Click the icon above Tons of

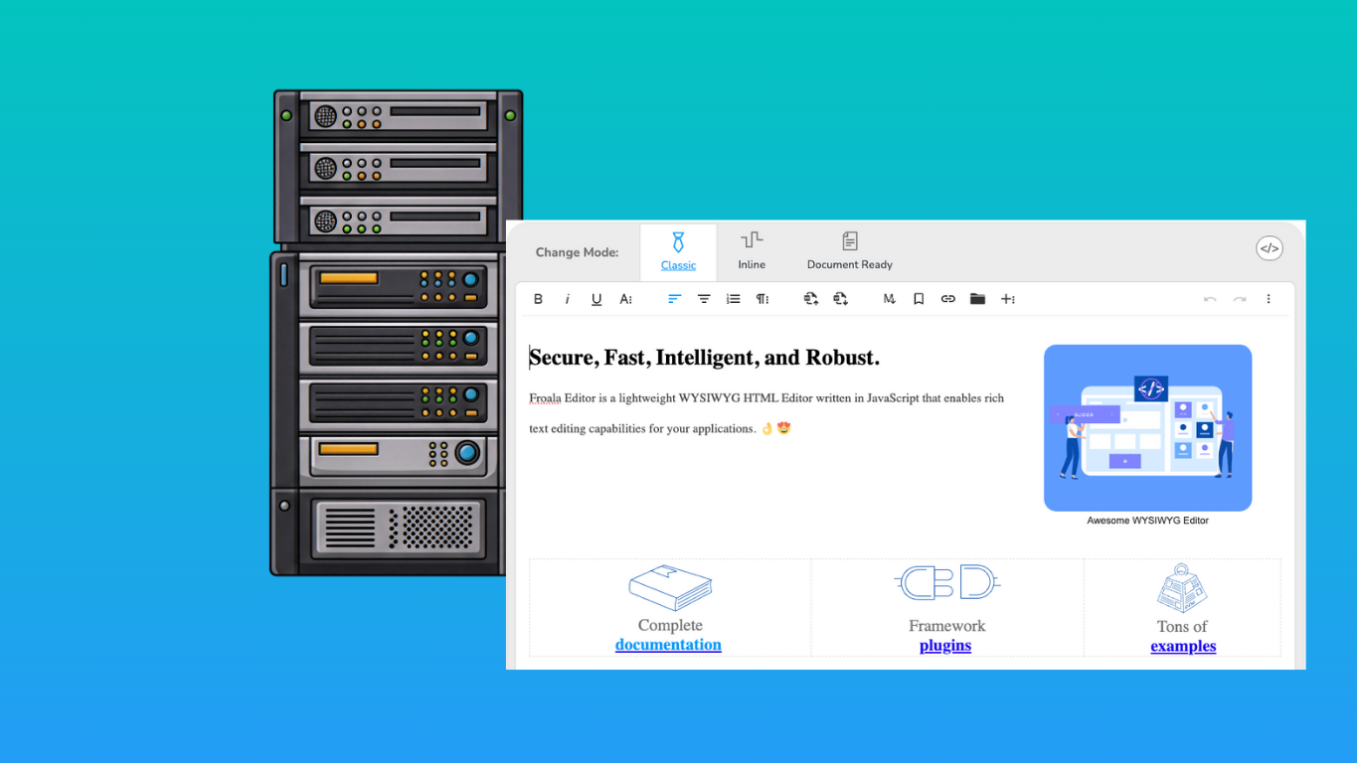1182,588
